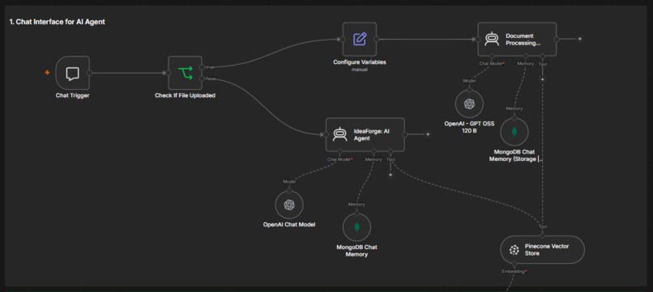Click the Pinecone Embedding connector
This screenshot has width=653, height=292.
[514, 264]
